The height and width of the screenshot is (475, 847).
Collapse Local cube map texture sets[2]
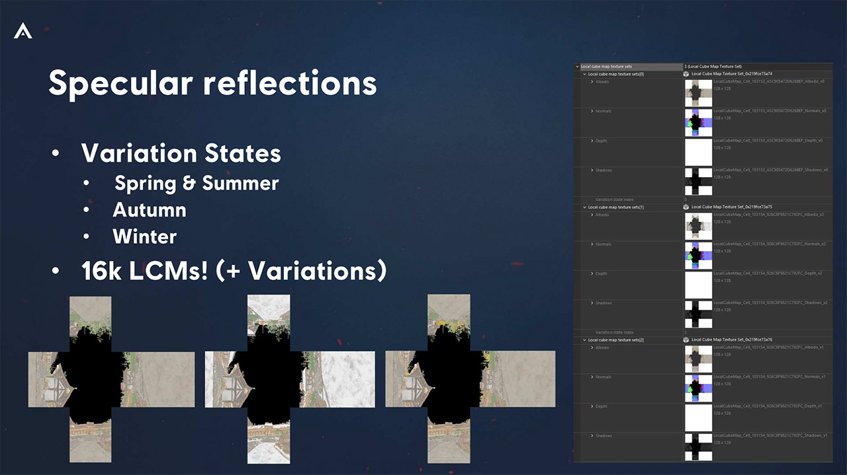pyautogui.click(x=585, y=340)
